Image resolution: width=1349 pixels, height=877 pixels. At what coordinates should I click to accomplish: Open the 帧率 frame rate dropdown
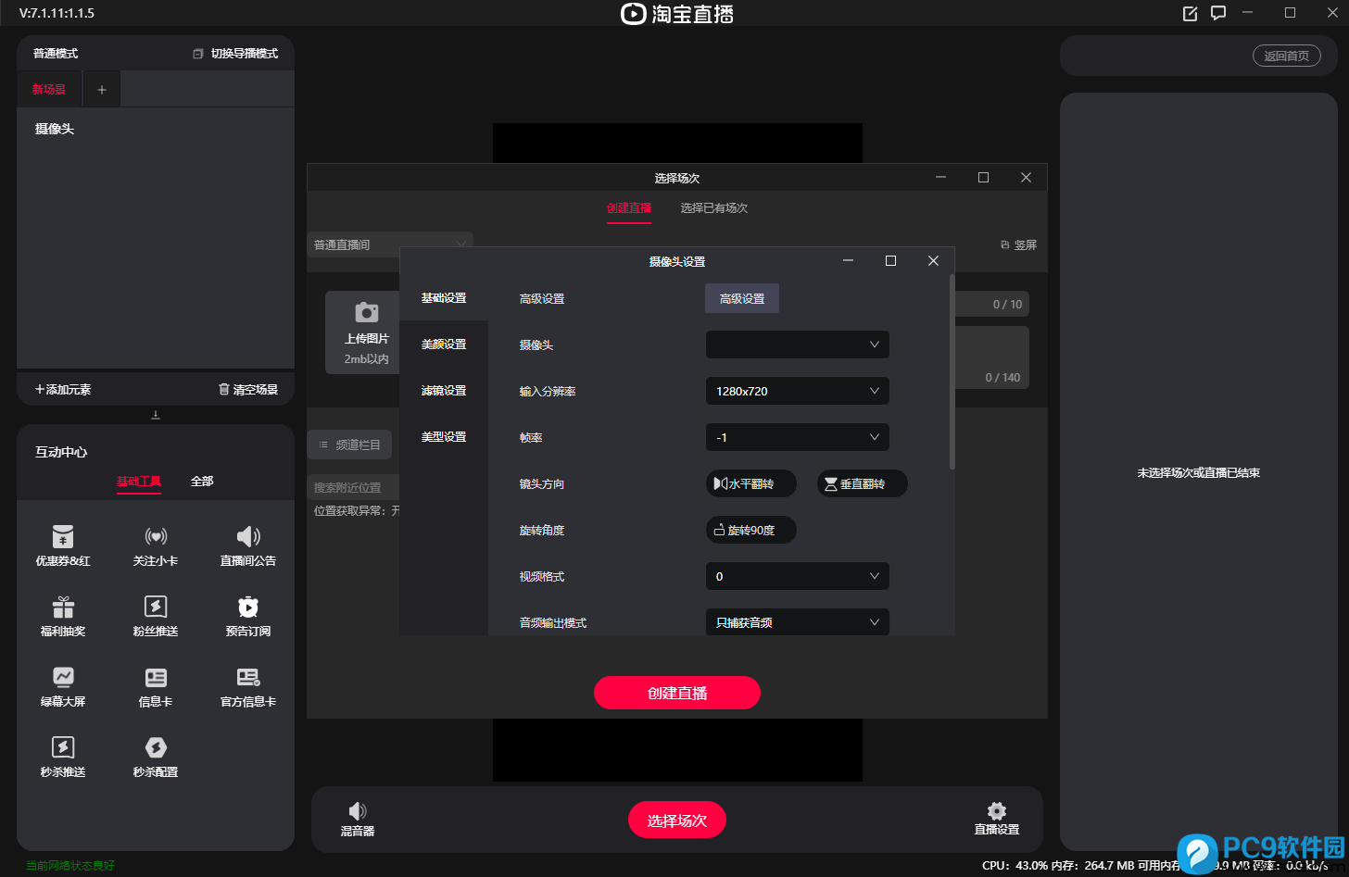click(798, 437)
